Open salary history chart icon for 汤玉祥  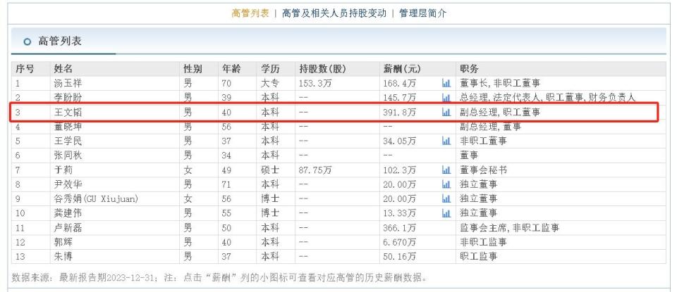tap(446, 83)
